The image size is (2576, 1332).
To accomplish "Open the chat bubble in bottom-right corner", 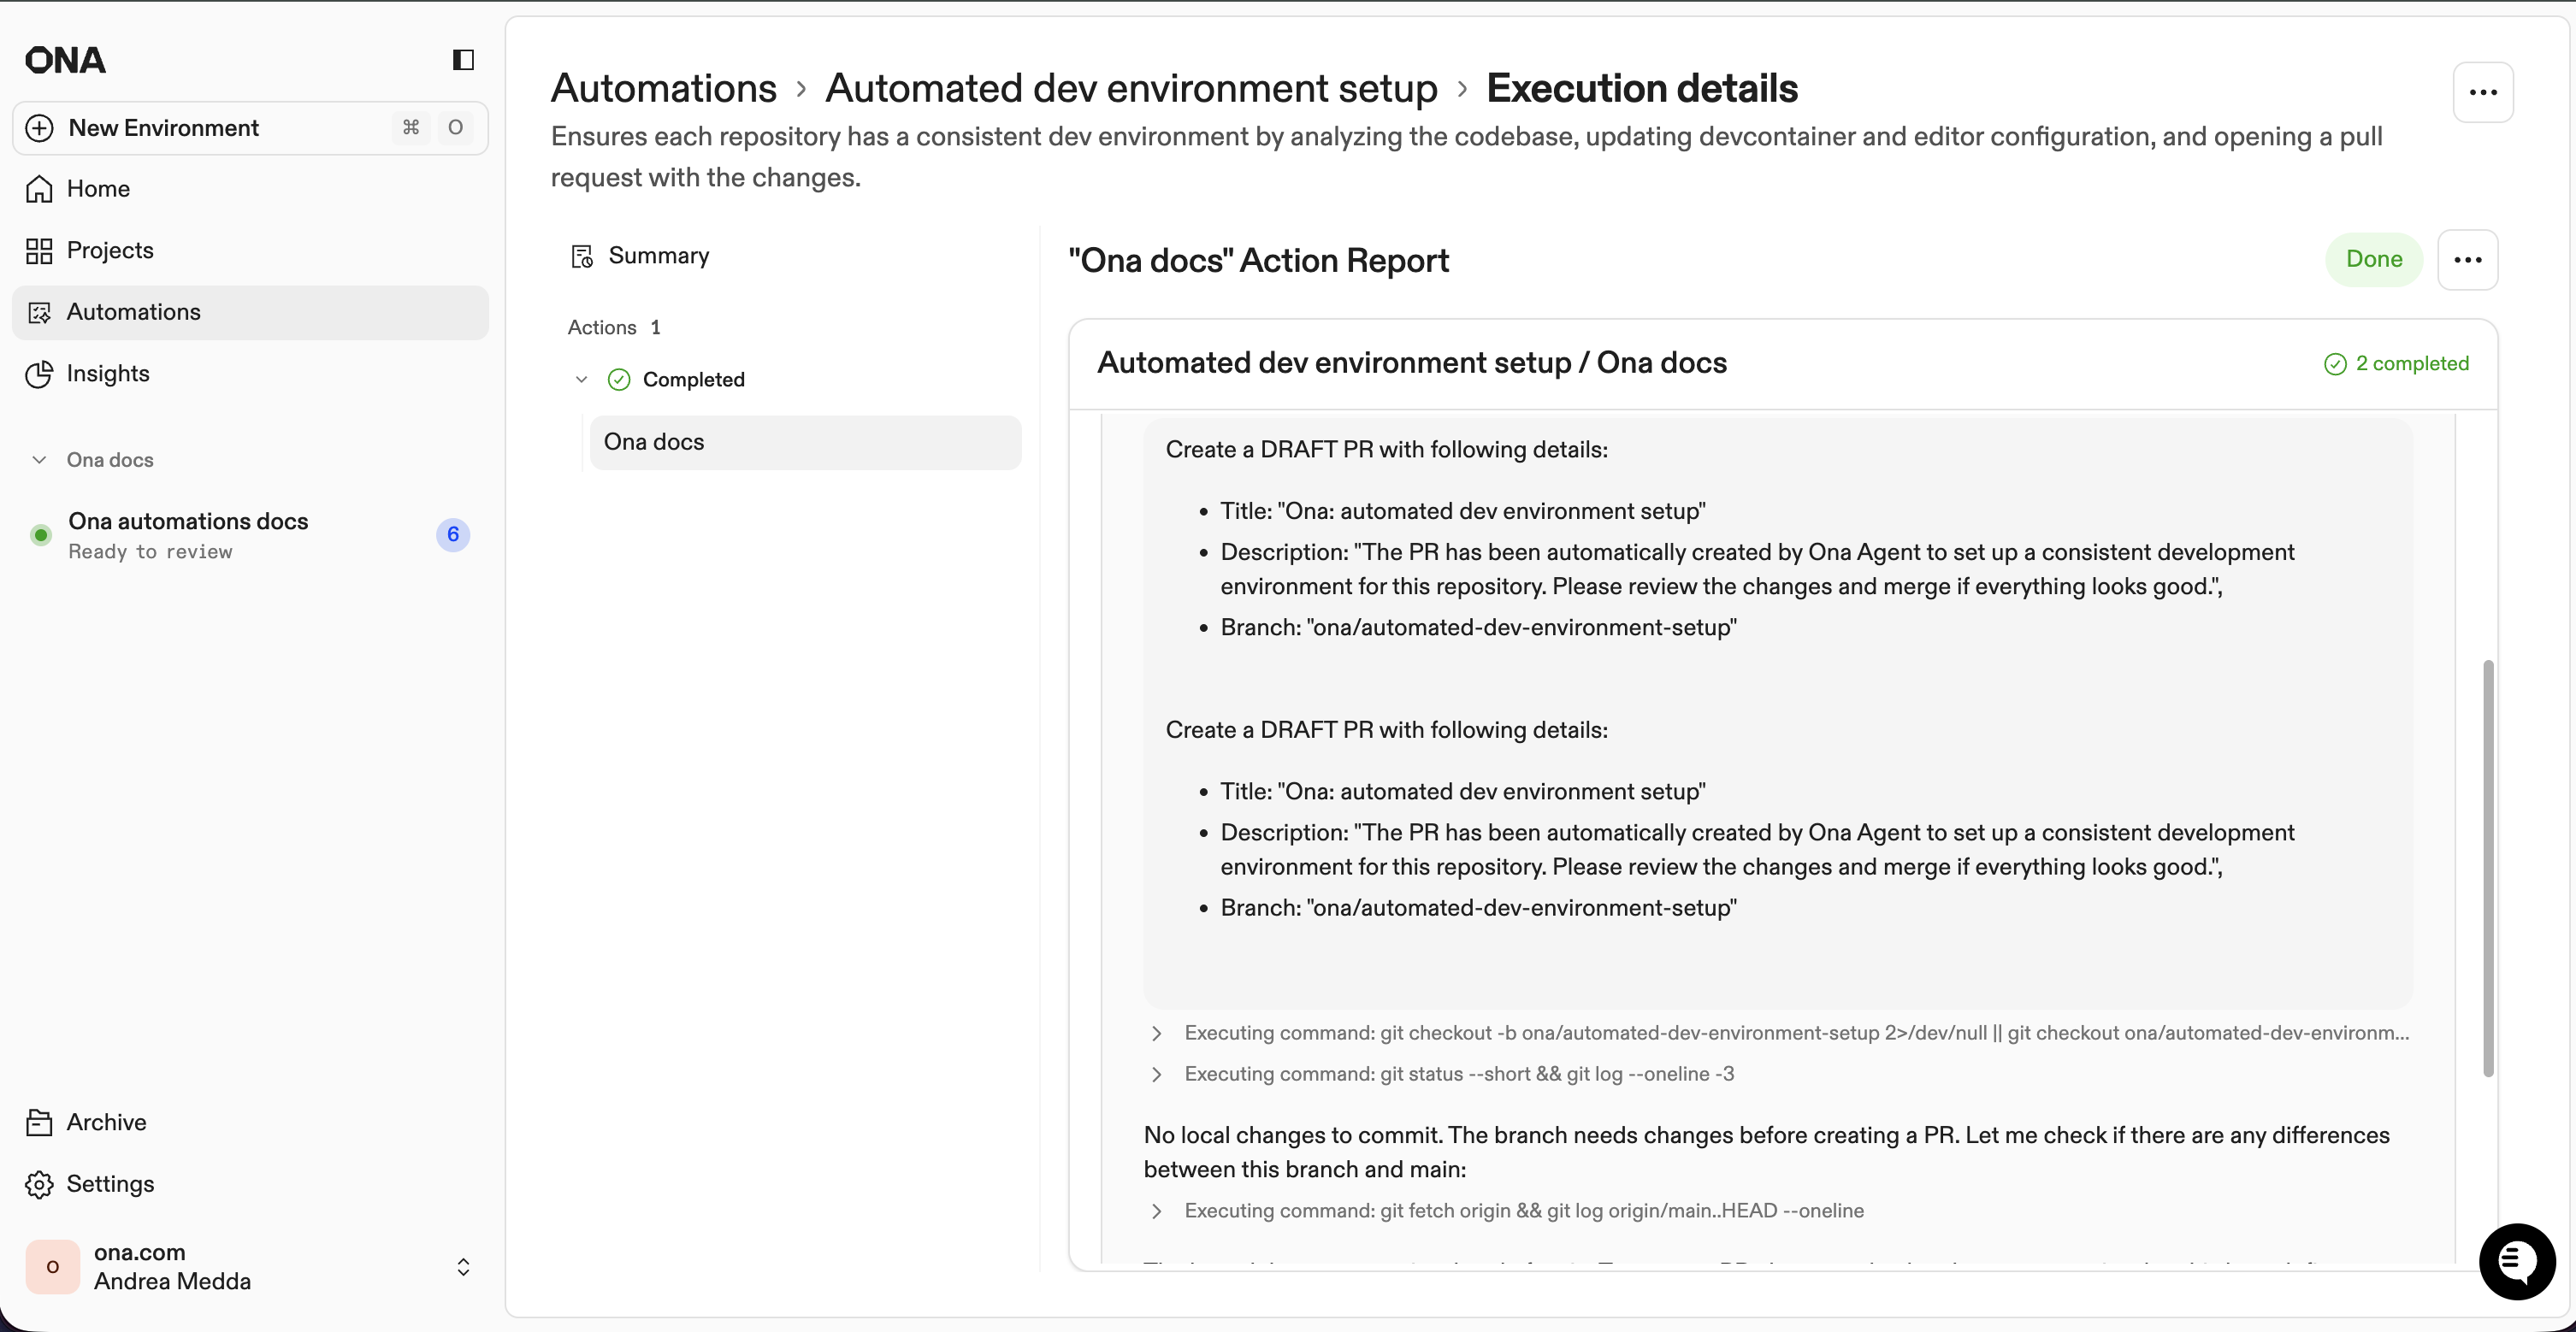I will tap(2517, 1261).
